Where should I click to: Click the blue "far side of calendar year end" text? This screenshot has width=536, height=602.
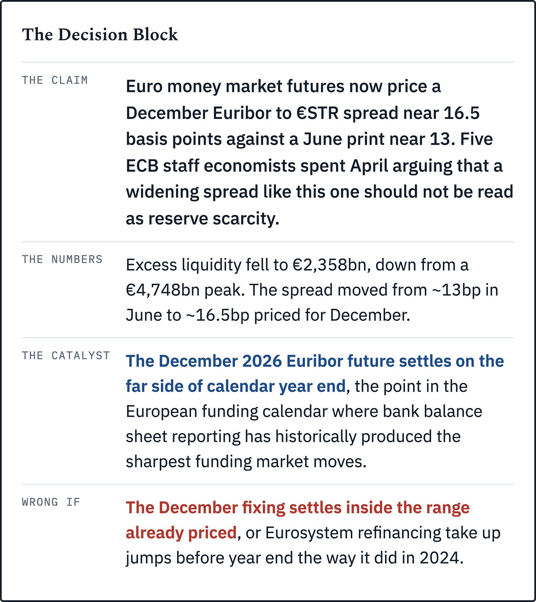pyautogui.click(x=236, y=386)
